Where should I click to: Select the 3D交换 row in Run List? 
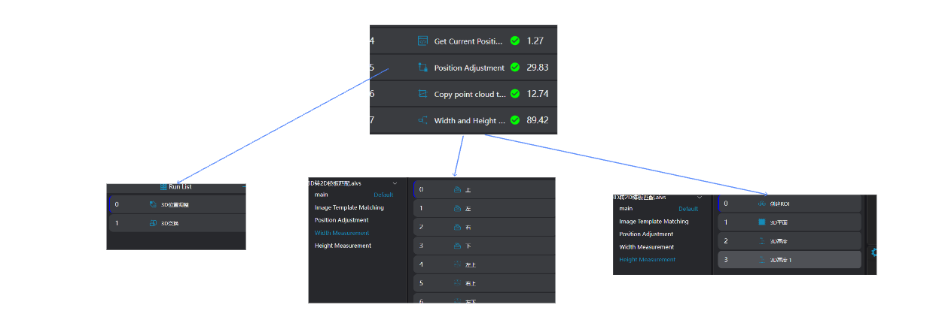pyautogui.click(x=177, y=223)
